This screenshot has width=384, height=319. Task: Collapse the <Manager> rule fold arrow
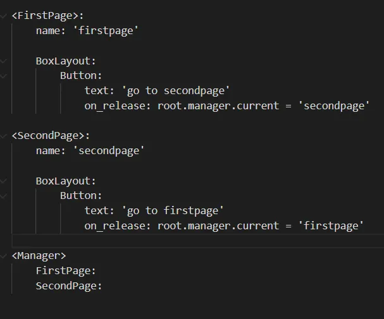(x=4, y=256)
